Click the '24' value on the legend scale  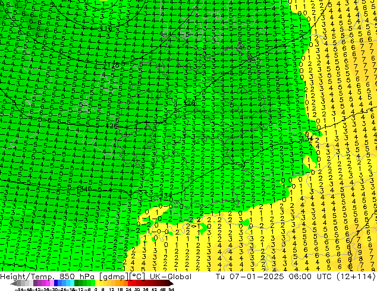(x=128, y=290)
